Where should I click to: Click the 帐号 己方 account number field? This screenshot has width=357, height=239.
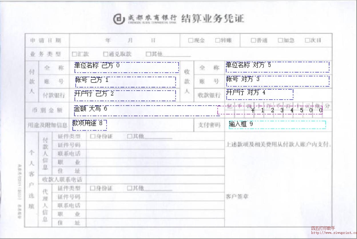(126, 82)
